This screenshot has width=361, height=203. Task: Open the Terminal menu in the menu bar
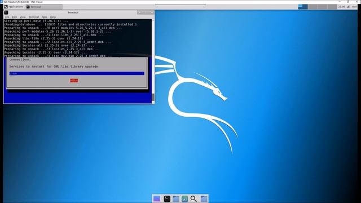(34, 17)
